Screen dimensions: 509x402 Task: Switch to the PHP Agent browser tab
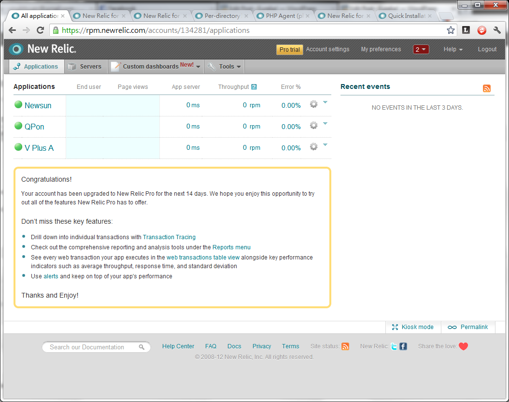click(x=284, y=15)
